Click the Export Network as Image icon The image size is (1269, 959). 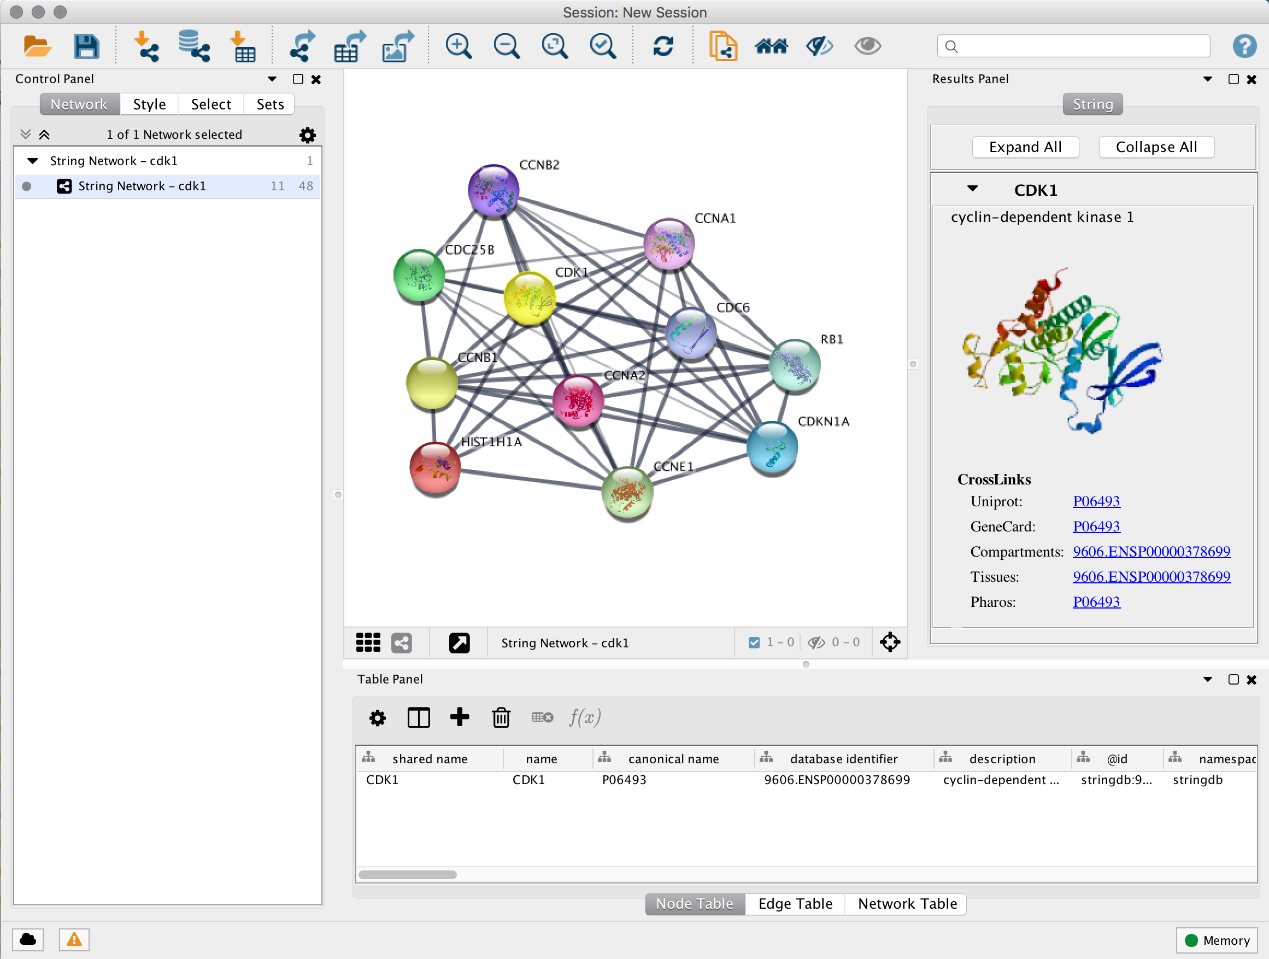click(x=397, y=46)
